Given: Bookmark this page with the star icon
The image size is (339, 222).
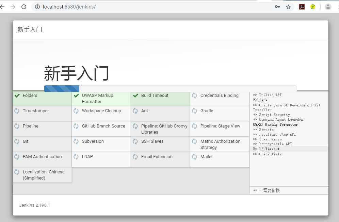Looking at the screenshot, I should (x=288, y=7).
